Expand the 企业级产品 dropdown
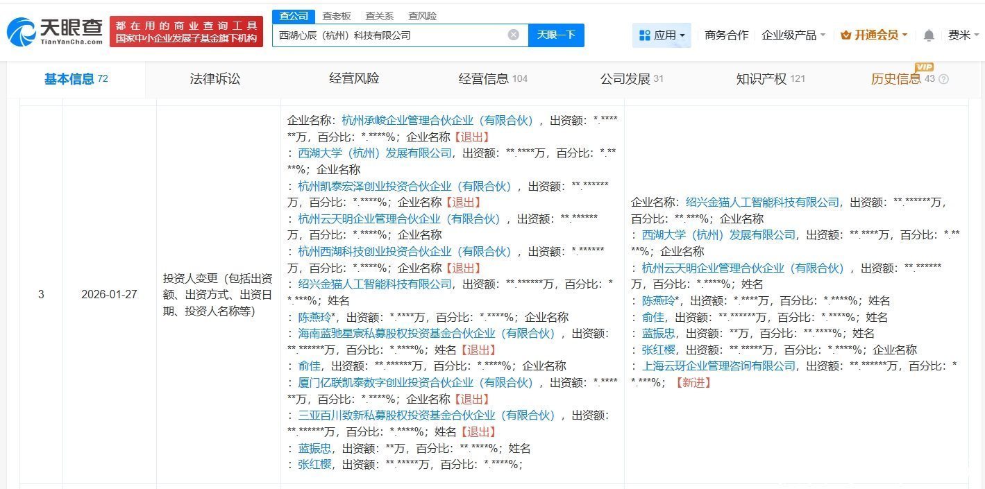This screenshot has width=985, height=489. pyautogui.click(x=793, y=35)
